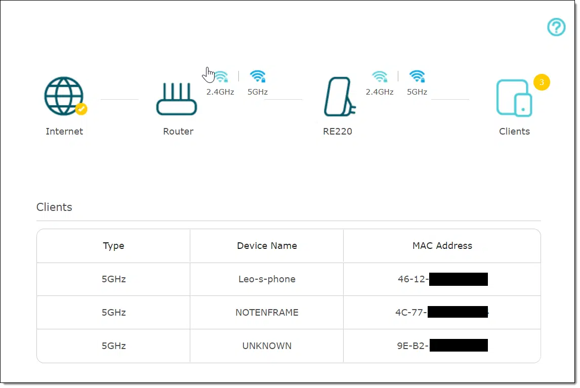Image resolution: width=580 pixels, height=388 pixels.
Task: Select the Router icon
Action: coord(177,99)
